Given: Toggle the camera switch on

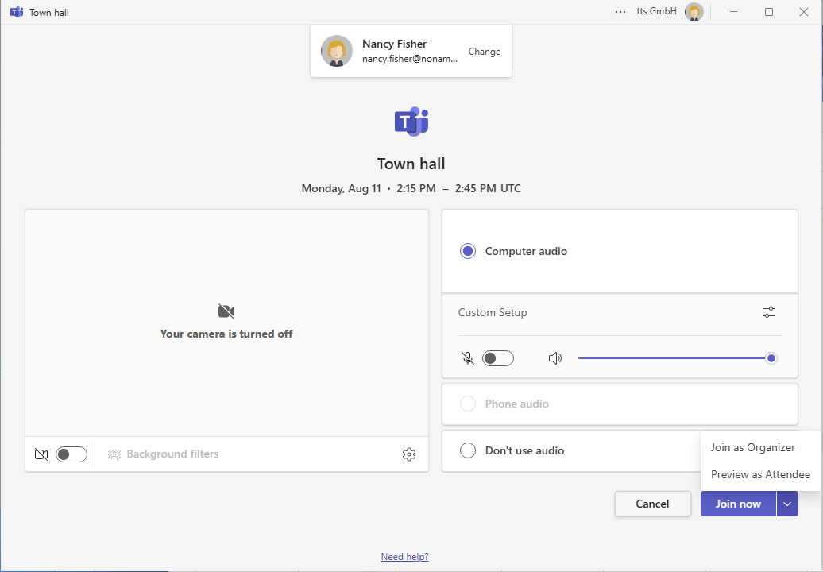Looking at the screenshot, I should tap(71, 454).
